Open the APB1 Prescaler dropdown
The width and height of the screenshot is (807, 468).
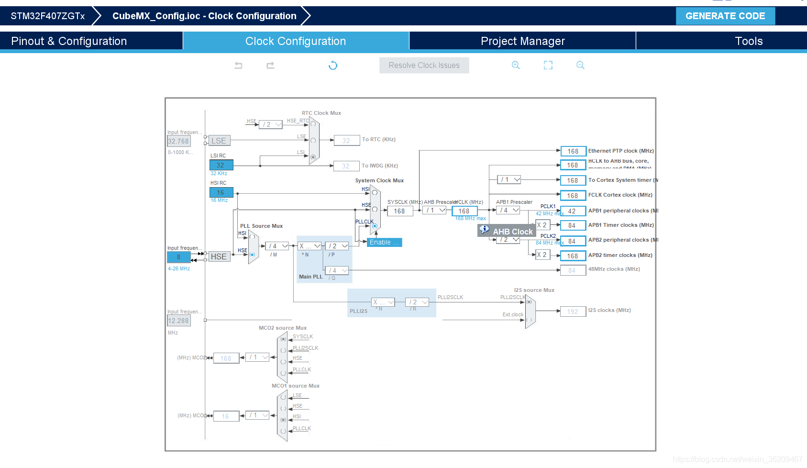[509, 210]
